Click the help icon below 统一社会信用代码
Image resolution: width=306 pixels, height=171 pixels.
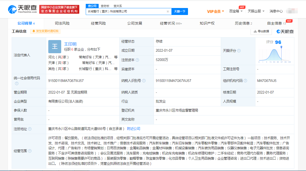(17, 83)
